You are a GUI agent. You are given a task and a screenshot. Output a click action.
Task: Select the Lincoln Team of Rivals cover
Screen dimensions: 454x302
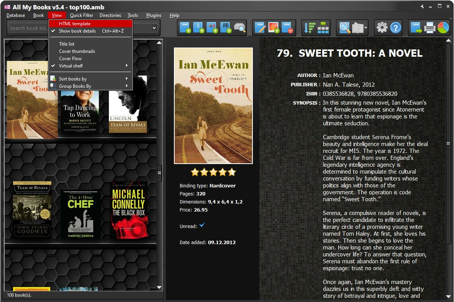point(128,104)
